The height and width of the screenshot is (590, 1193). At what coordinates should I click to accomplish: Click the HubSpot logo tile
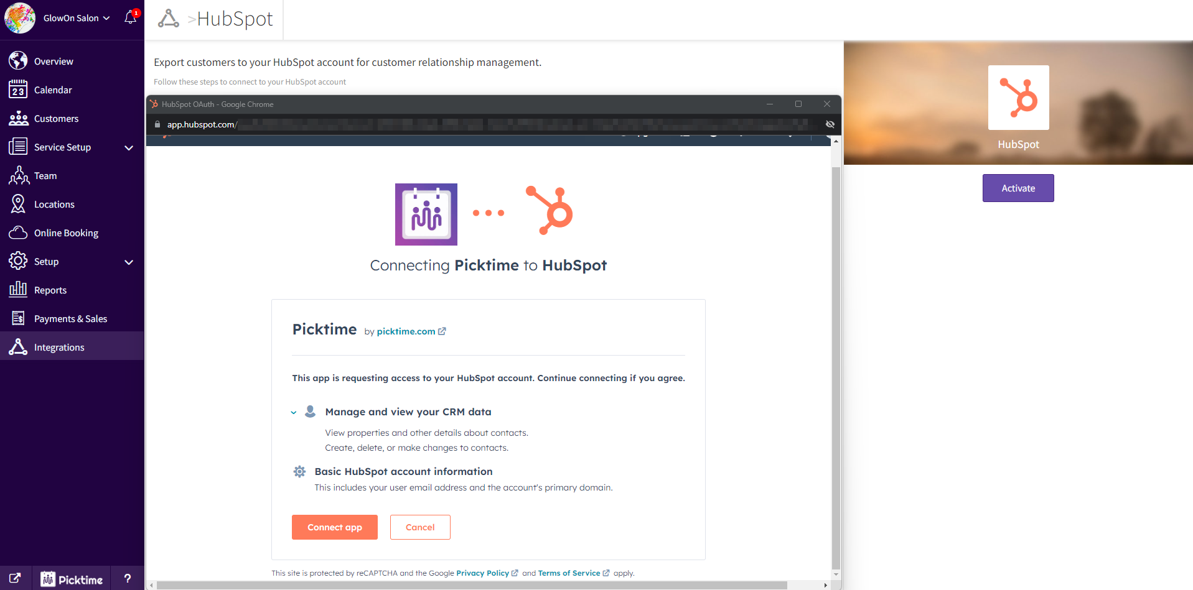coord(1018,98)
